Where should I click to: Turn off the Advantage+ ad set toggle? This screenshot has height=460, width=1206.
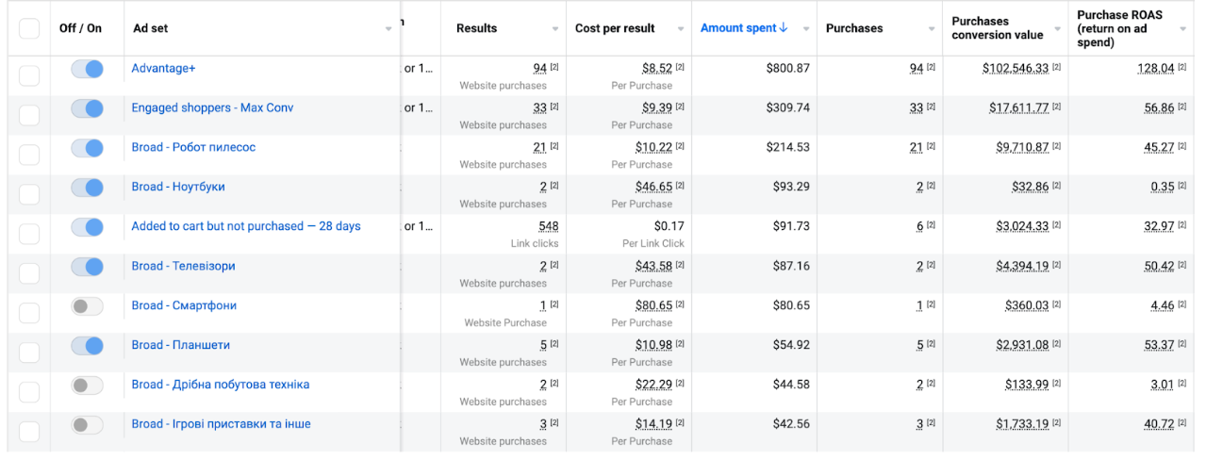[88, 69]
